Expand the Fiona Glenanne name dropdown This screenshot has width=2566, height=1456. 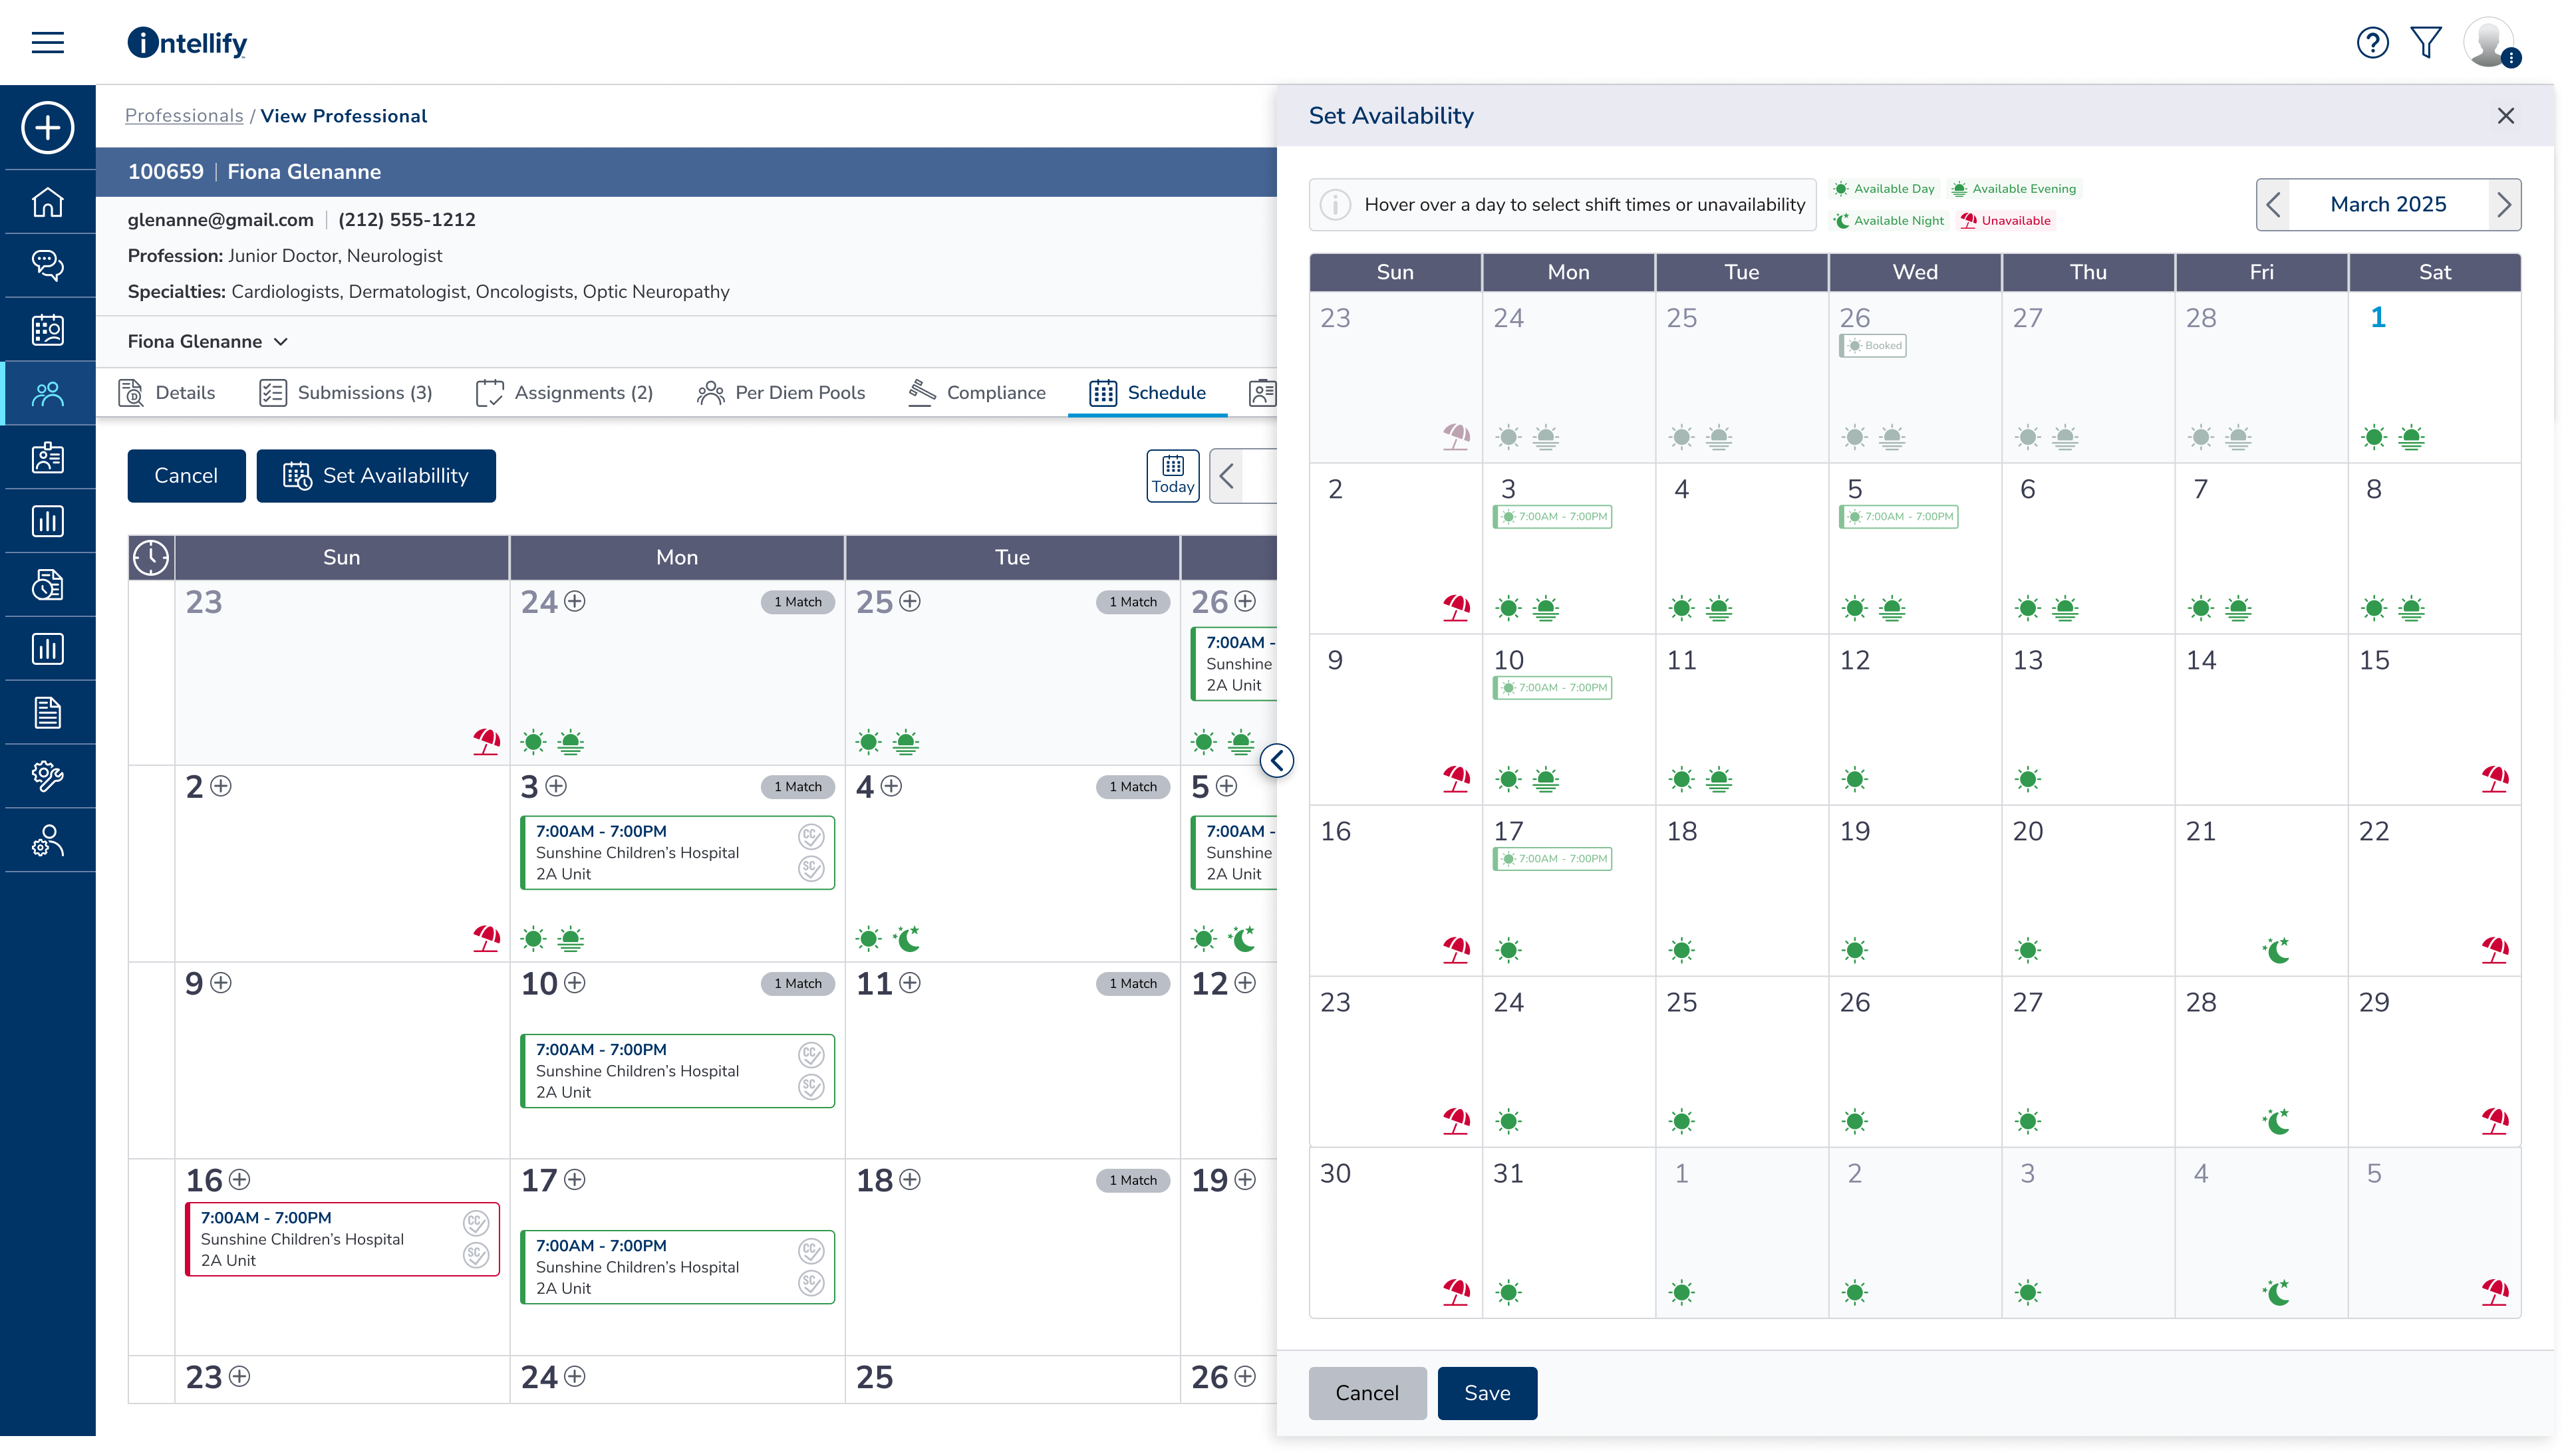click(x=280, y=341)
